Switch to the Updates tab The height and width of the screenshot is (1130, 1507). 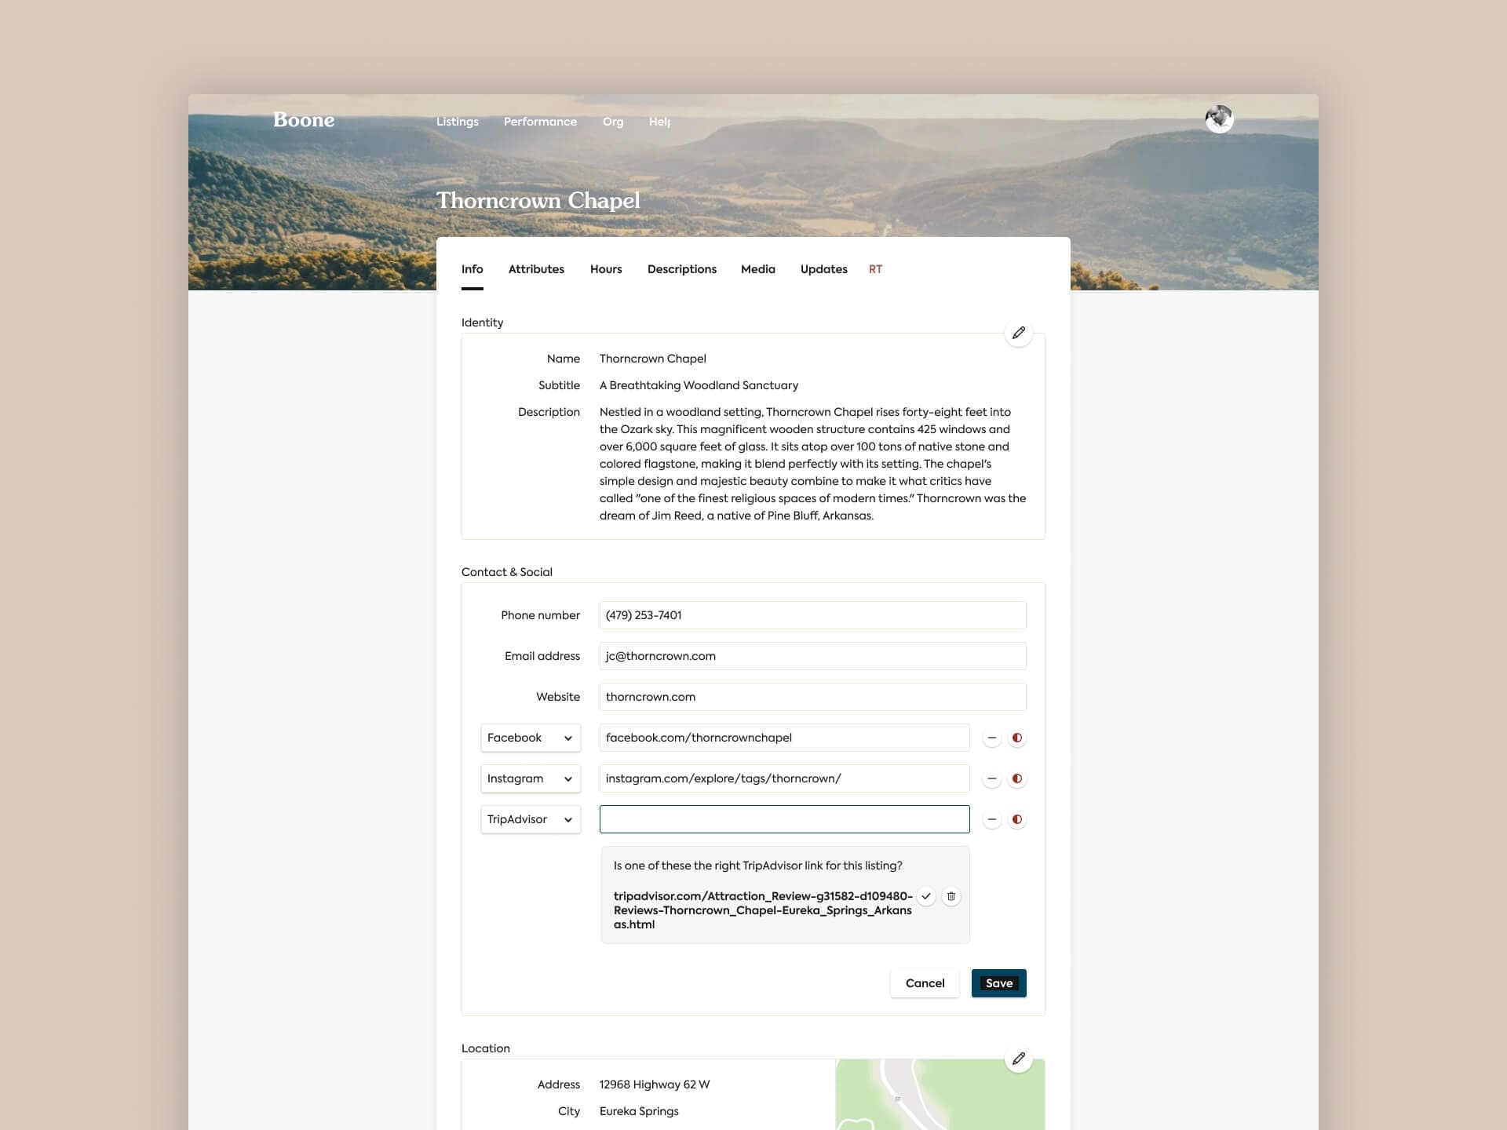[824, 269]
